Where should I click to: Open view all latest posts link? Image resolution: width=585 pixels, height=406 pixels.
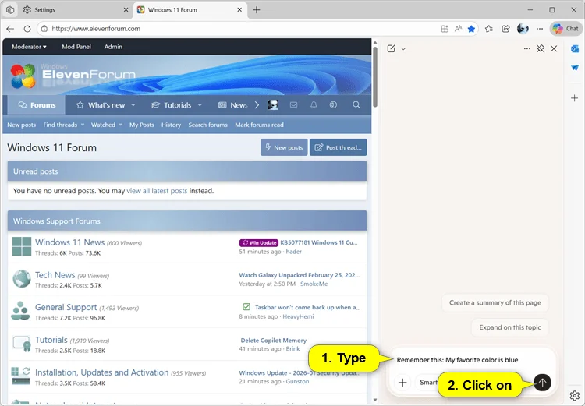(x=157, y=191)
